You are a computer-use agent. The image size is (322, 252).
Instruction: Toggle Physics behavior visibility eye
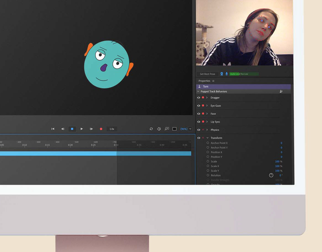point(199,130)
